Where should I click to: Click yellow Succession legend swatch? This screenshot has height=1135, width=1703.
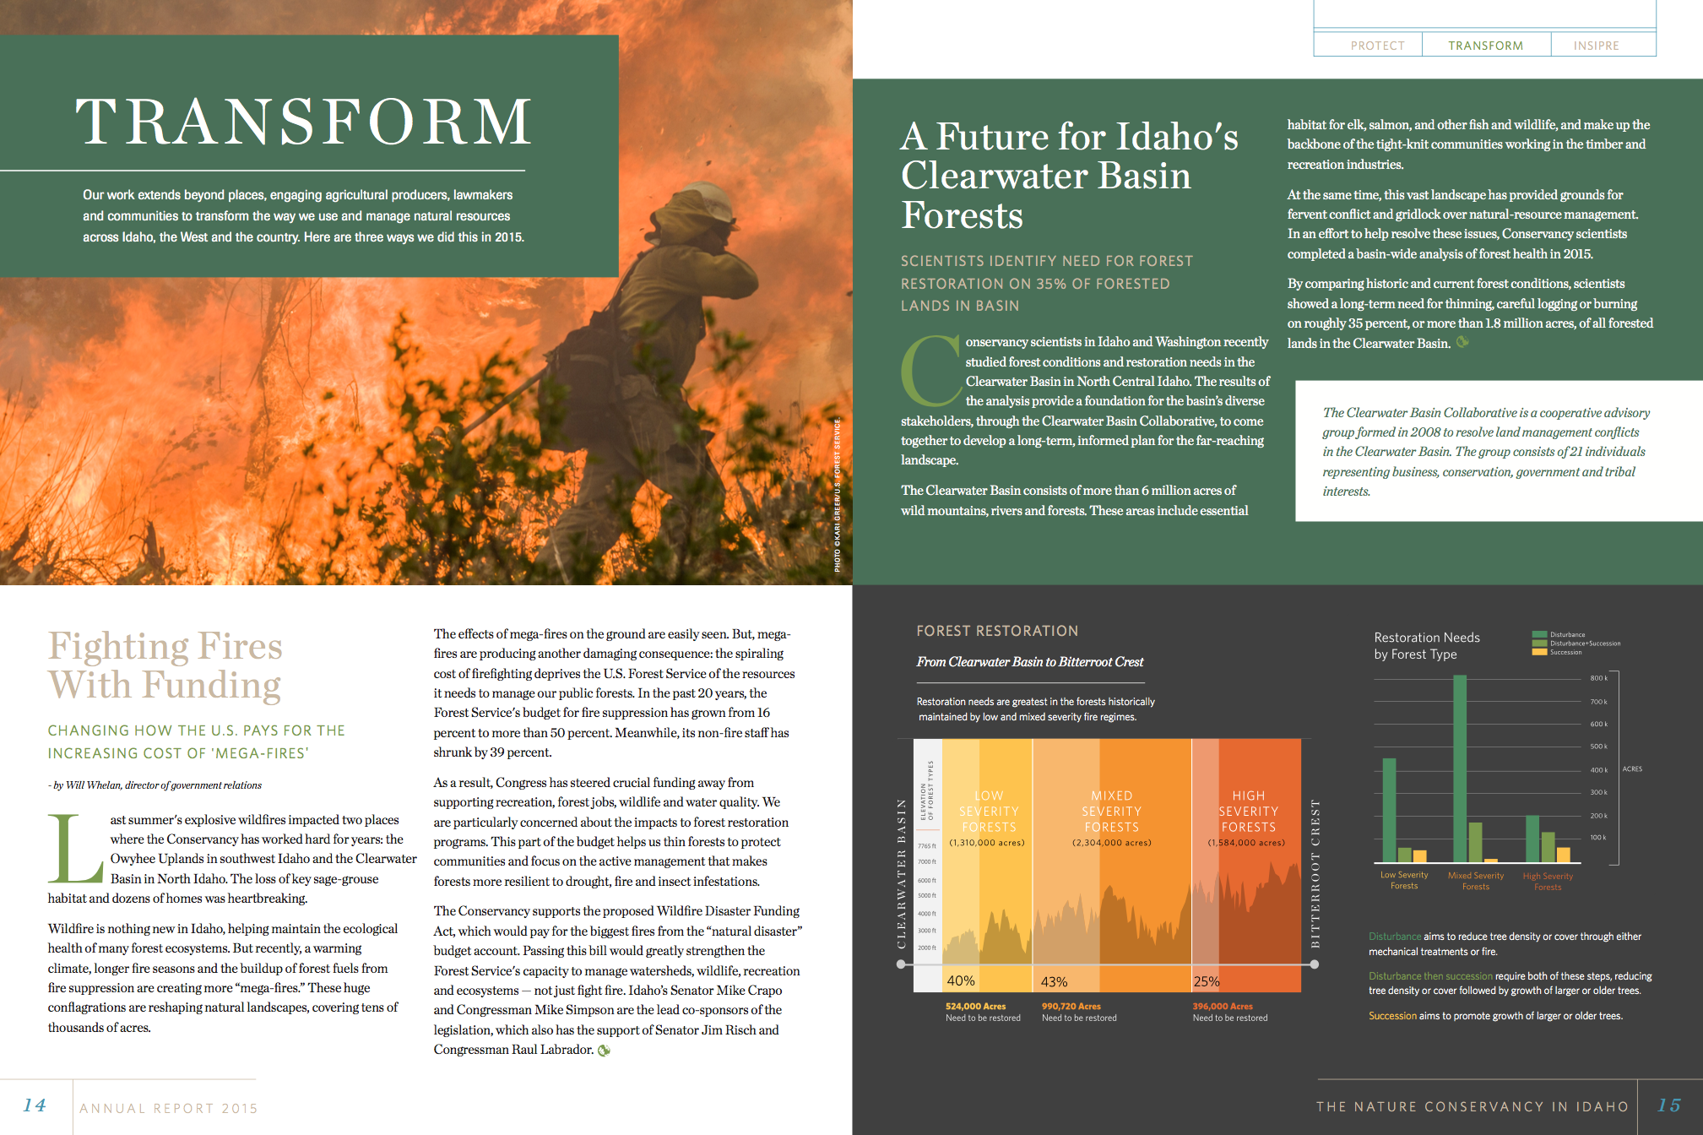click(x=1539, y=652)
